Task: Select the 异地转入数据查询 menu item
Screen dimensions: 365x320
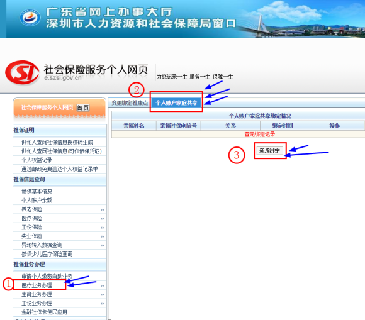Action: tap(42, 245)
